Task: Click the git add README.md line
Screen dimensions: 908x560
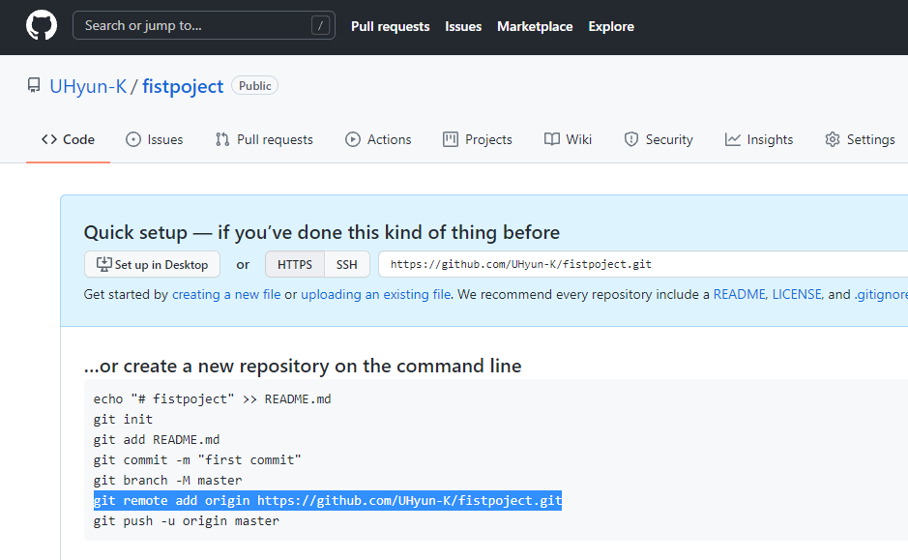Action: 157,439
